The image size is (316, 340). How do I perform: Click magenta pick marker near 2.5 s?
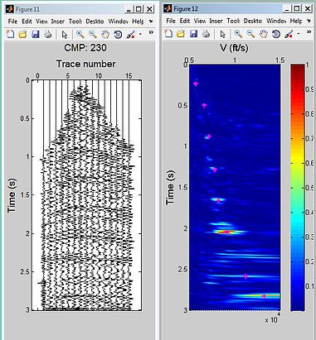pyautogui.click(x=246, y=276)
